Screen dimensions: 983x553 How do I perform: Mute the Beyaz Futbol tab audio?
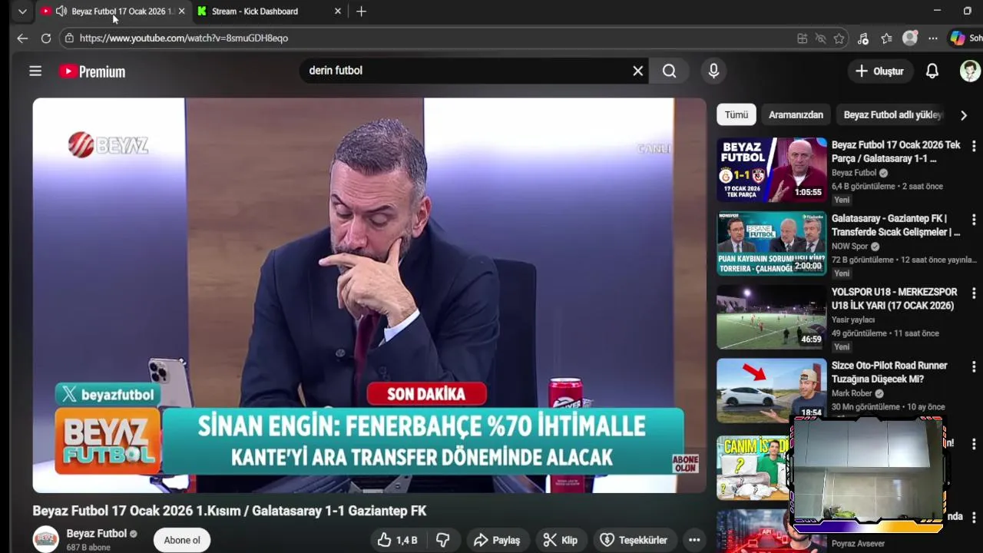[61, 12]
